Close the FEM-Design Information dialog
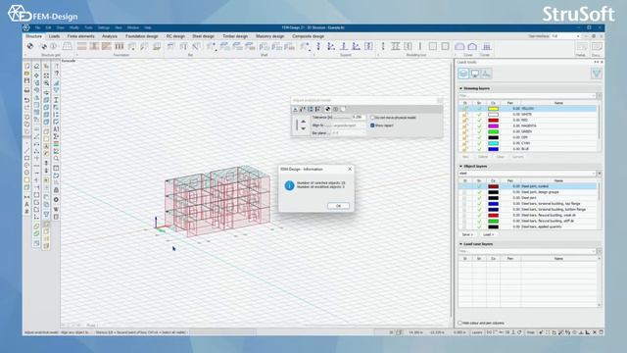627x353 pixels. pos(350,169)
